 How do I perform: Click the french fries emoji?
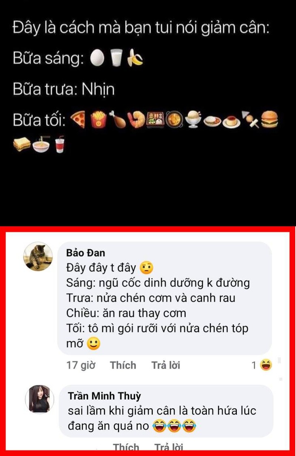pos(99,119)
